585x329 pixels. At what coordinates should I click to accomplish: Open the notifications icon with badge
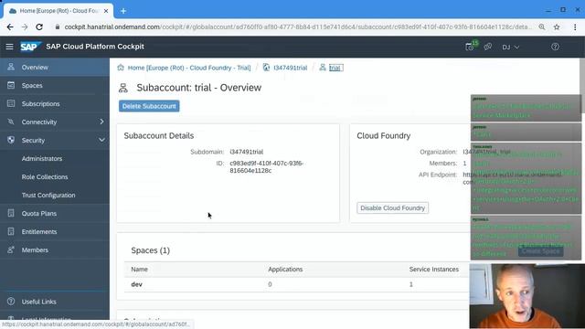pyautogui.click(x=470, y=47)
